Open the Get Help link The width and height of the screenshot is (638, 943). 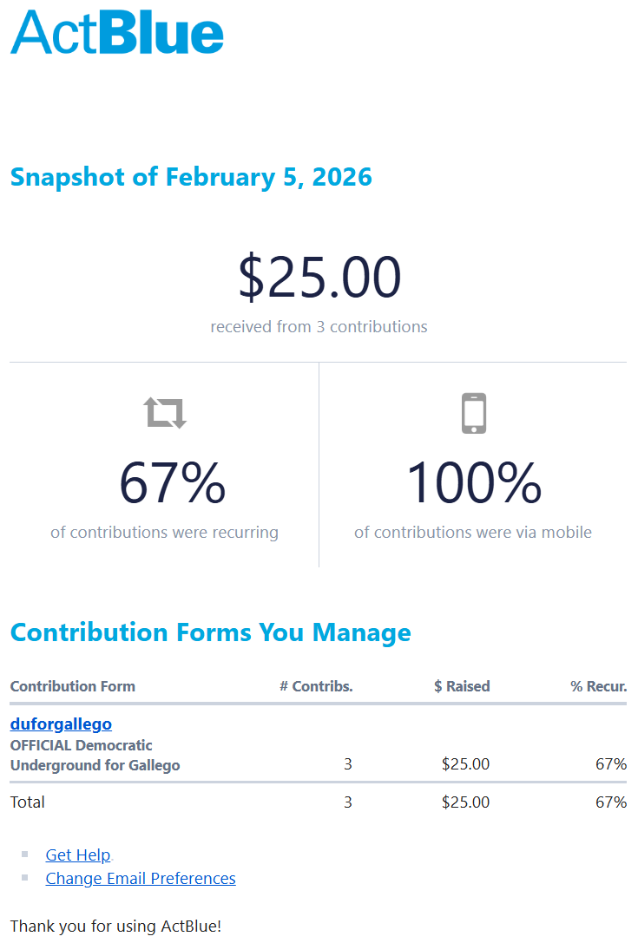tap(78, 855)
